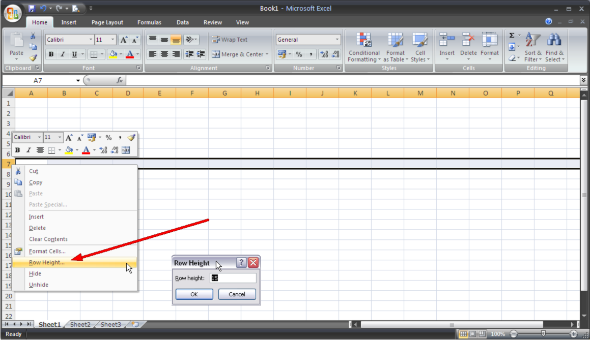Switch to the Sheet2 worksheet tab
Screen dimensions: 590x340
point(80,324)
